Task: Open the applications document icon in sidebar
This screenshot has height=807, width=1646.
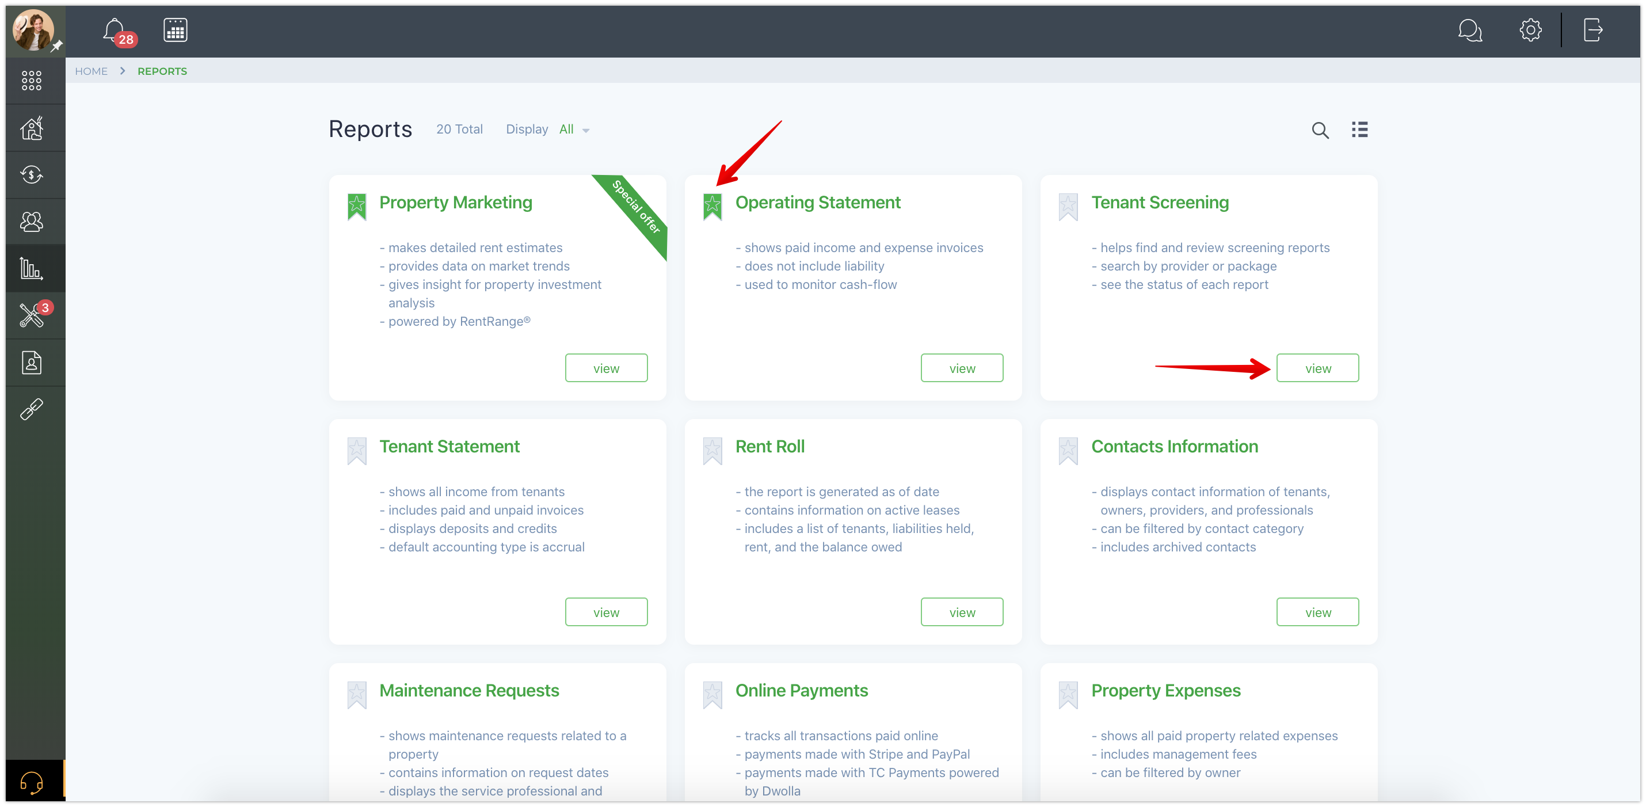Action: [31, 362]
